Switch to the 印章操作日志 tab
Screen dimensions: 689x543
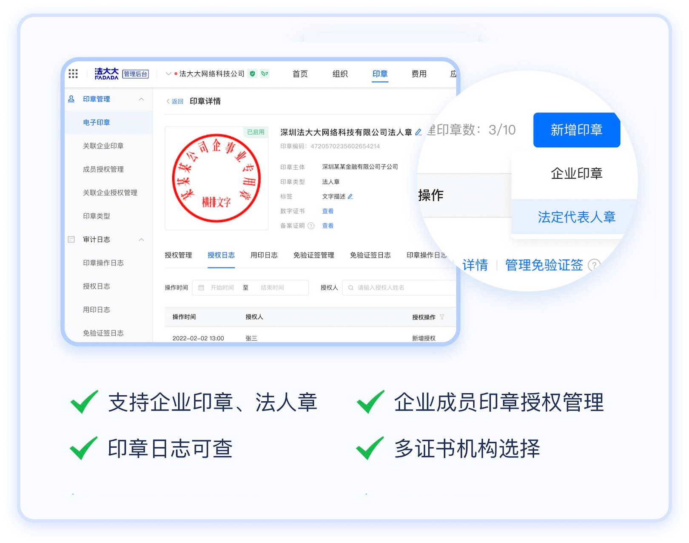427,255
